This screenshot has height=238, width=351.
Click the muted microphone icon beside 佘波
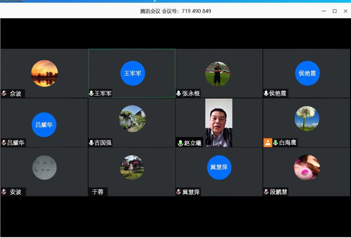(4, 93)
